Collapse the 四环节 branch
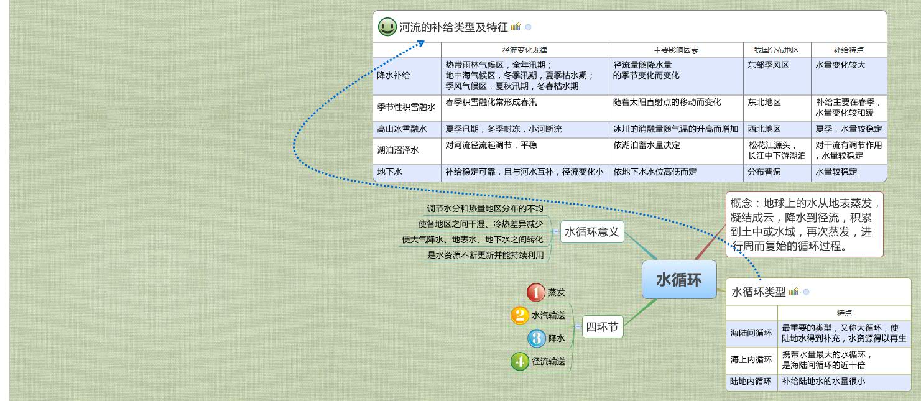 click(578, 326)
